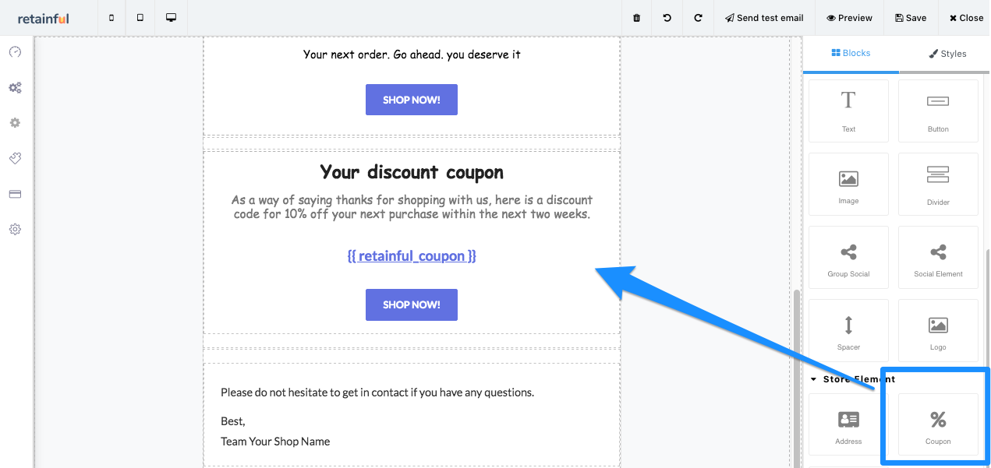Click the retainful_coupon placeholder link

(x=411, y=255)
